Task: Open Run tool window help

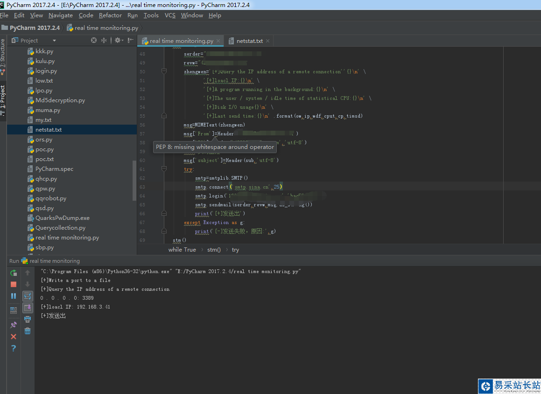Action: pyautogui.click(x=14, y=348)
